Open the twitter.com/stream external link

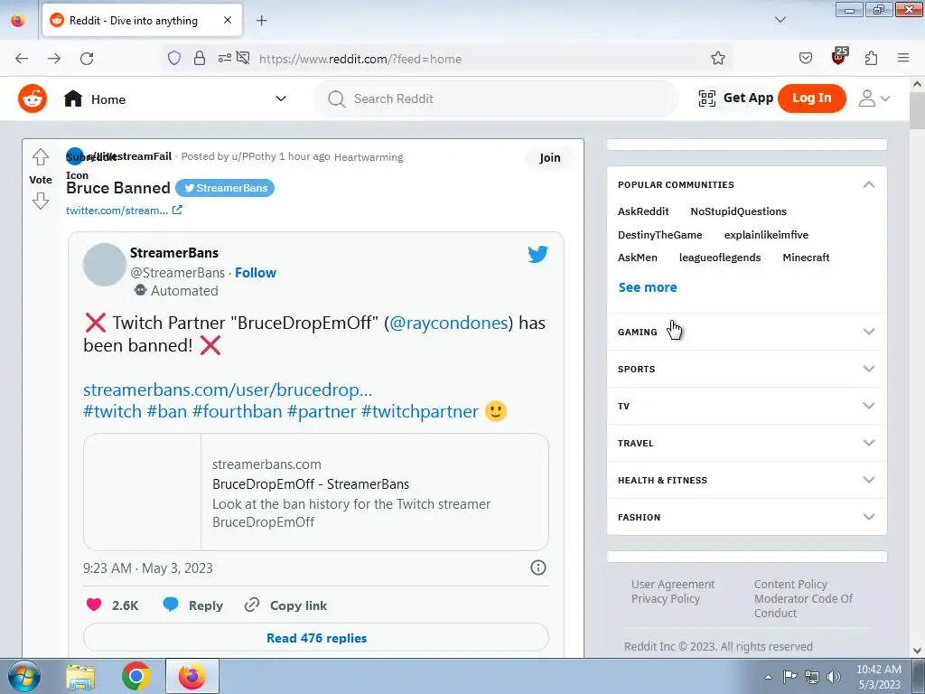click(x=124, y=210)
